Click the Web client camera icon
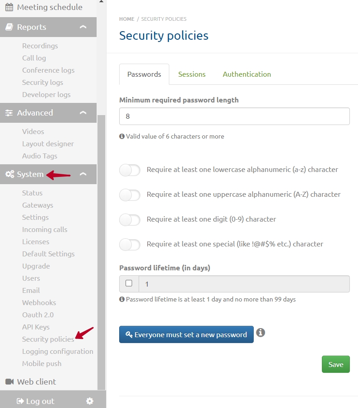The width and height of the screenshot is (358, 408). (9, 382)
